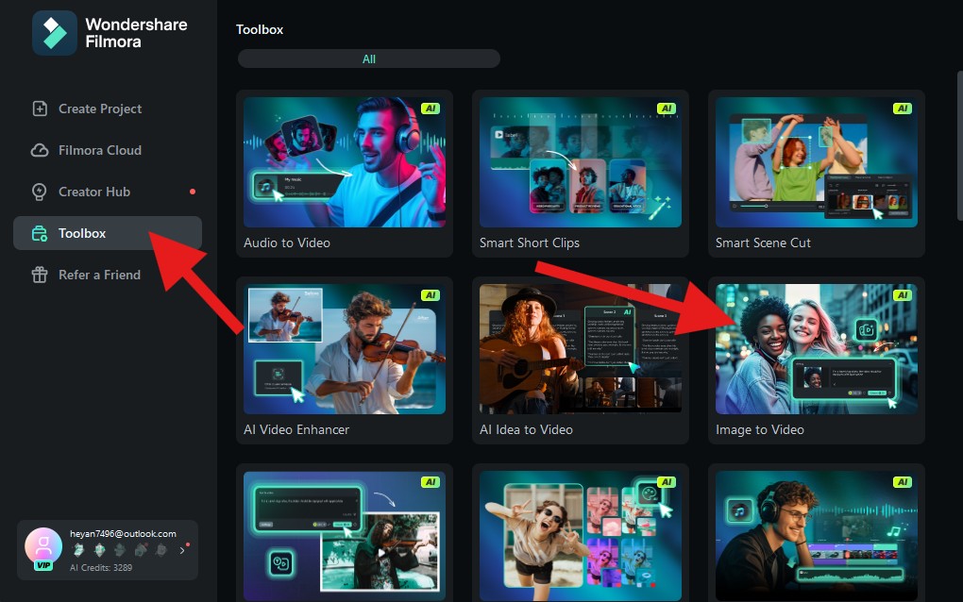Select Toolbox in the sidebar
The height and width of the screenshot is (602, 963).
(x=108, y=233)
